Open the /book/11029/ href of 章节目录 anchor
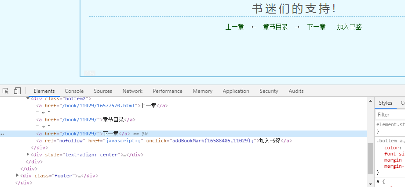 [80, 120]
